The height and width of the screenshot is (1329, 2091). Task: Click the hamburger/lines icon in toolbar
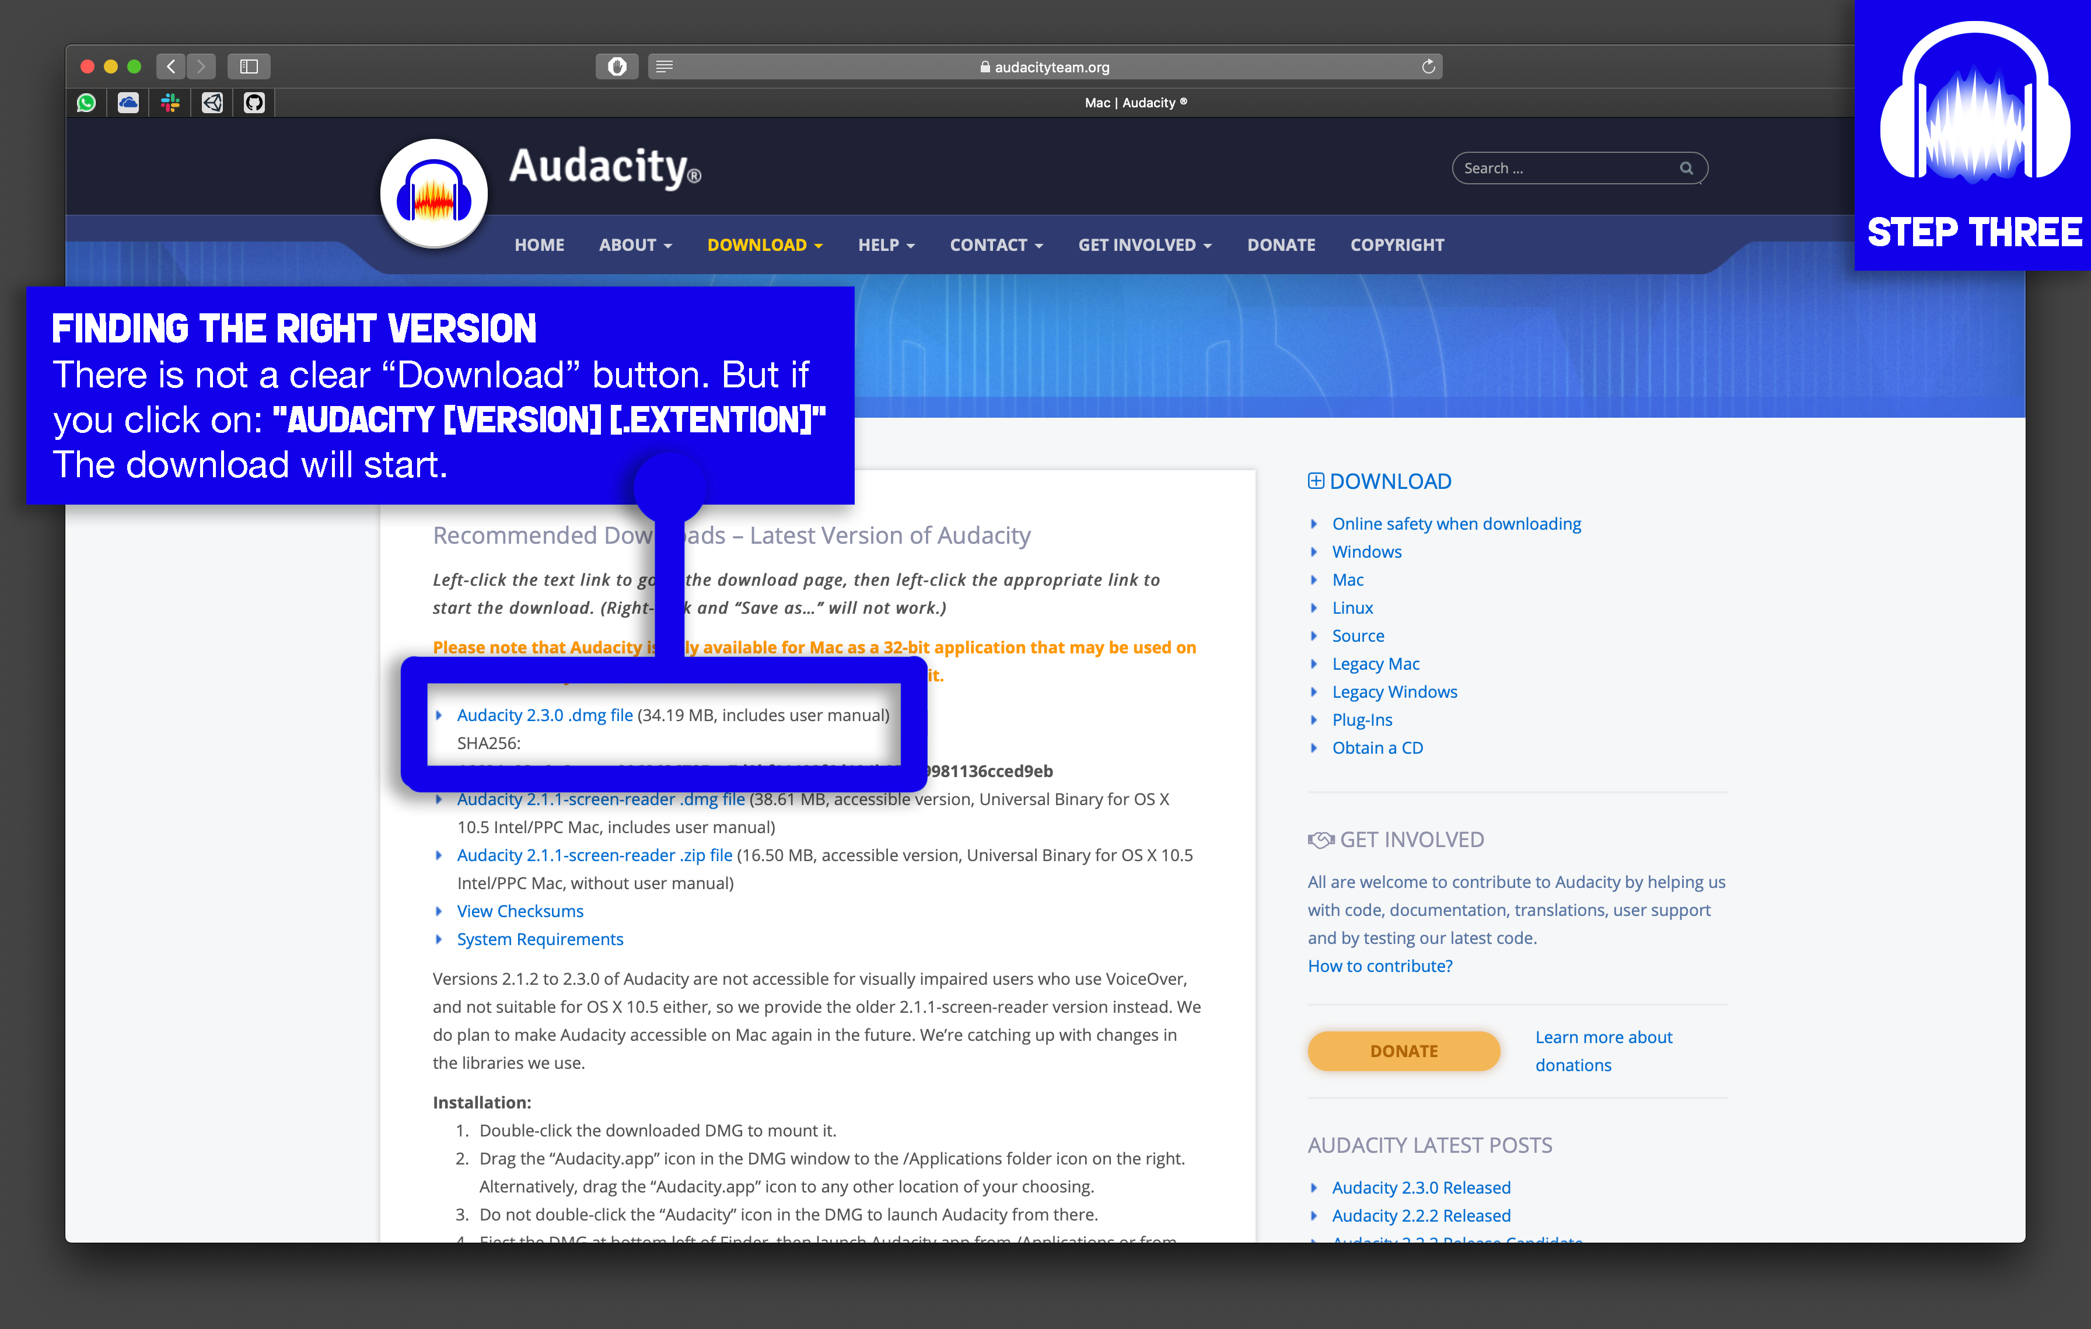665,65
